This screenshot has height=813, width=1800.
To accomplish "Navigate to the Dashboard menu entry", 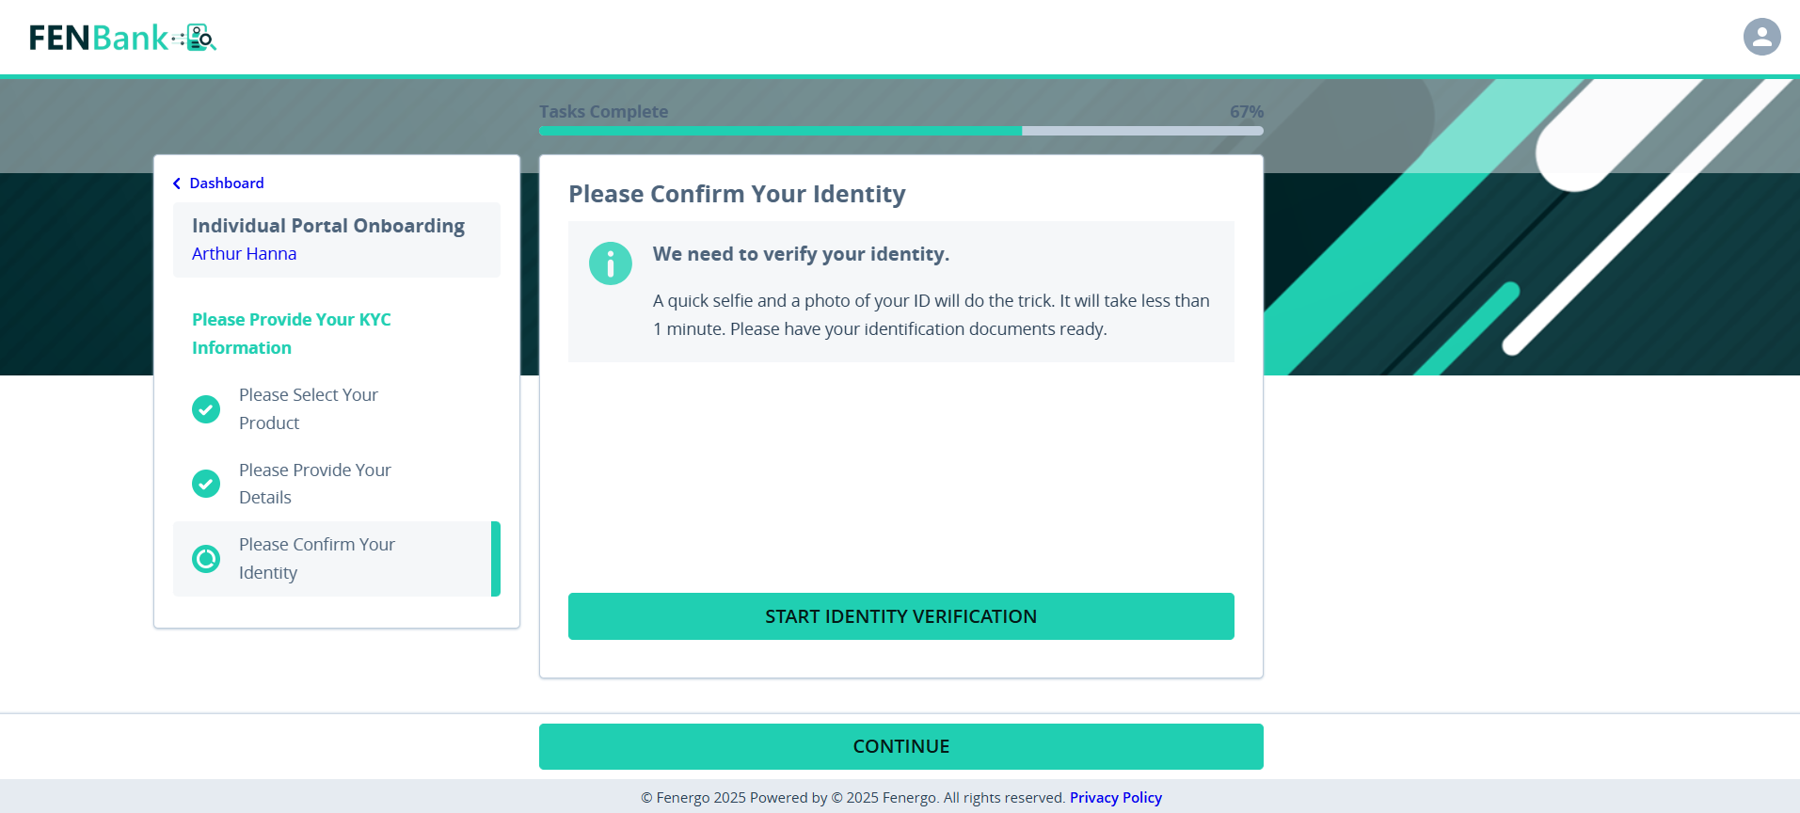I will (x=226, y=183).
